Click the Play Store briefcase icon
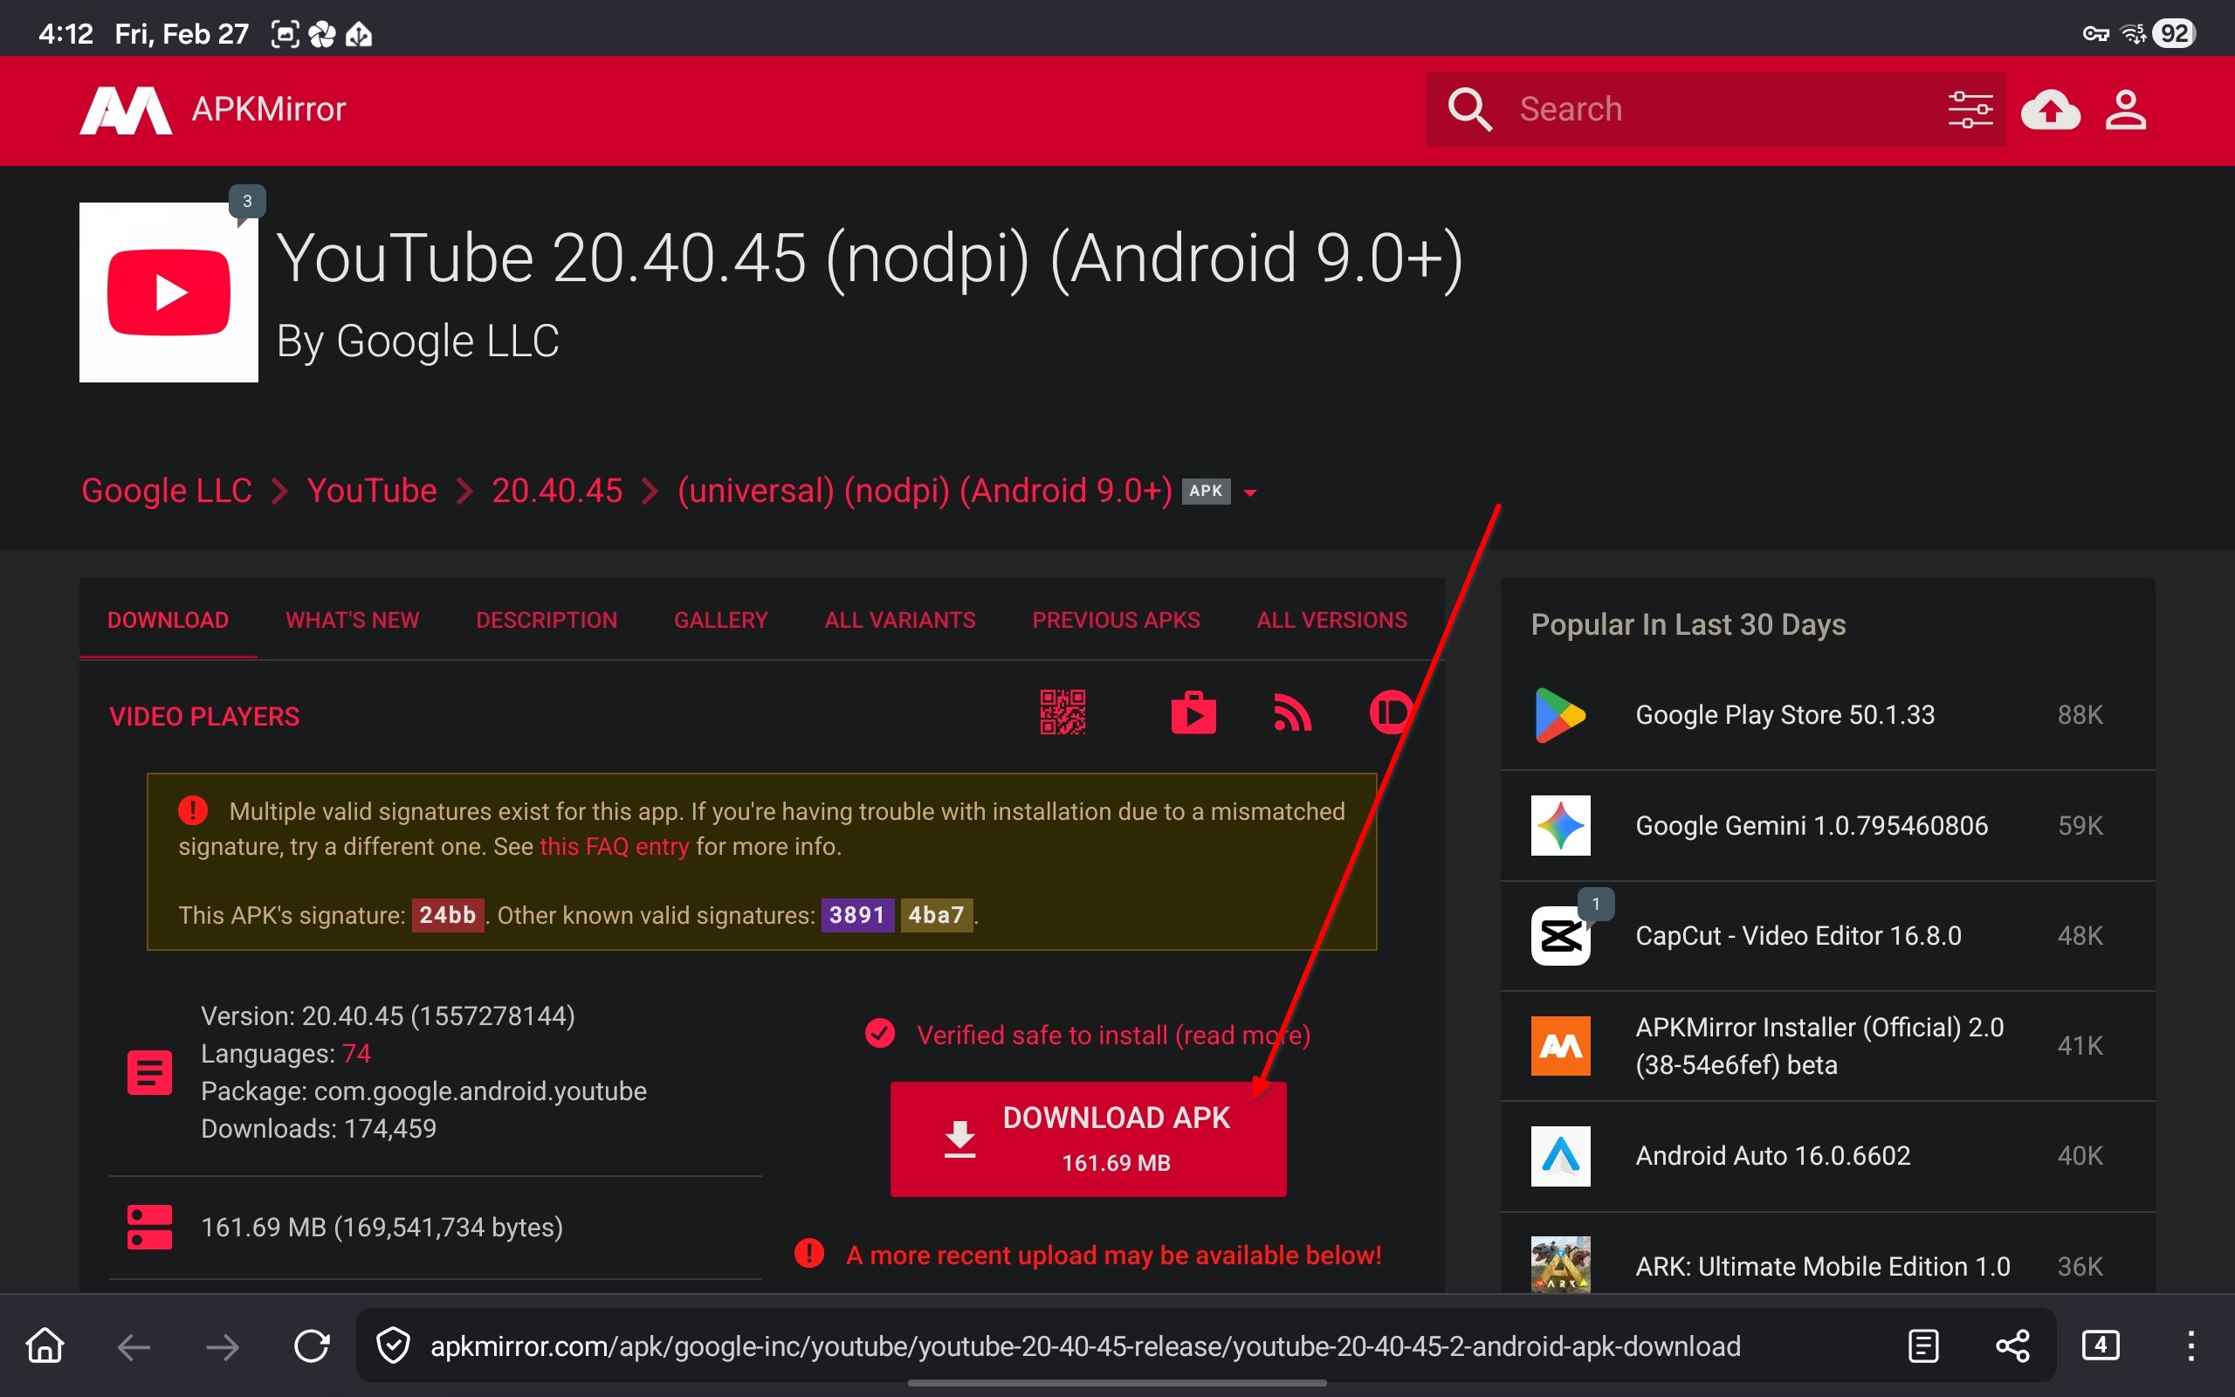The height and width of the screenshot is (1397, 2235). pyautogui.click(x=1193, y=712)
